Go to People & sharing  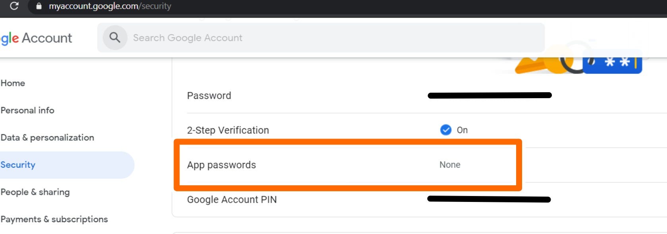click(35, 192)
